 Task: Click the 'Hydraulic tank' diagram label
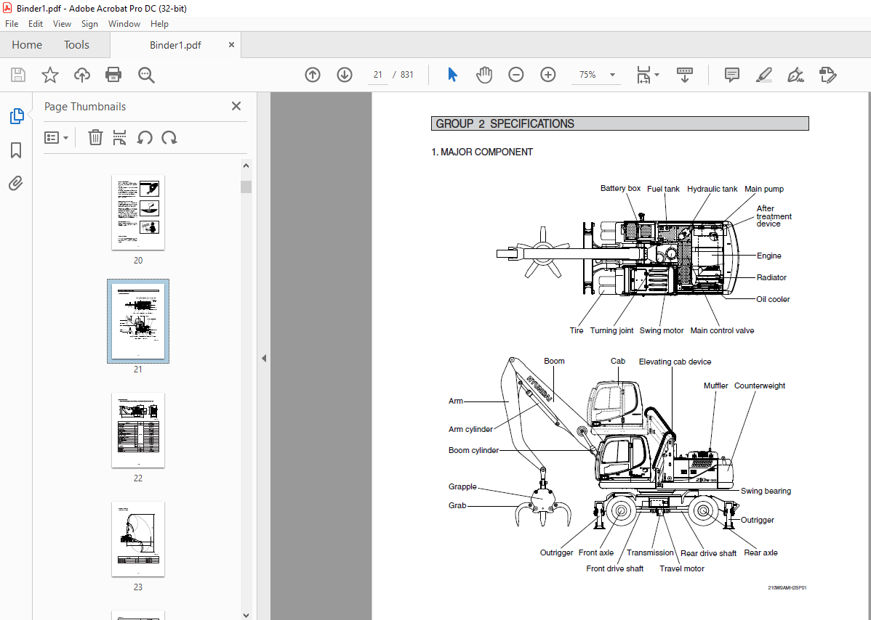712,189
